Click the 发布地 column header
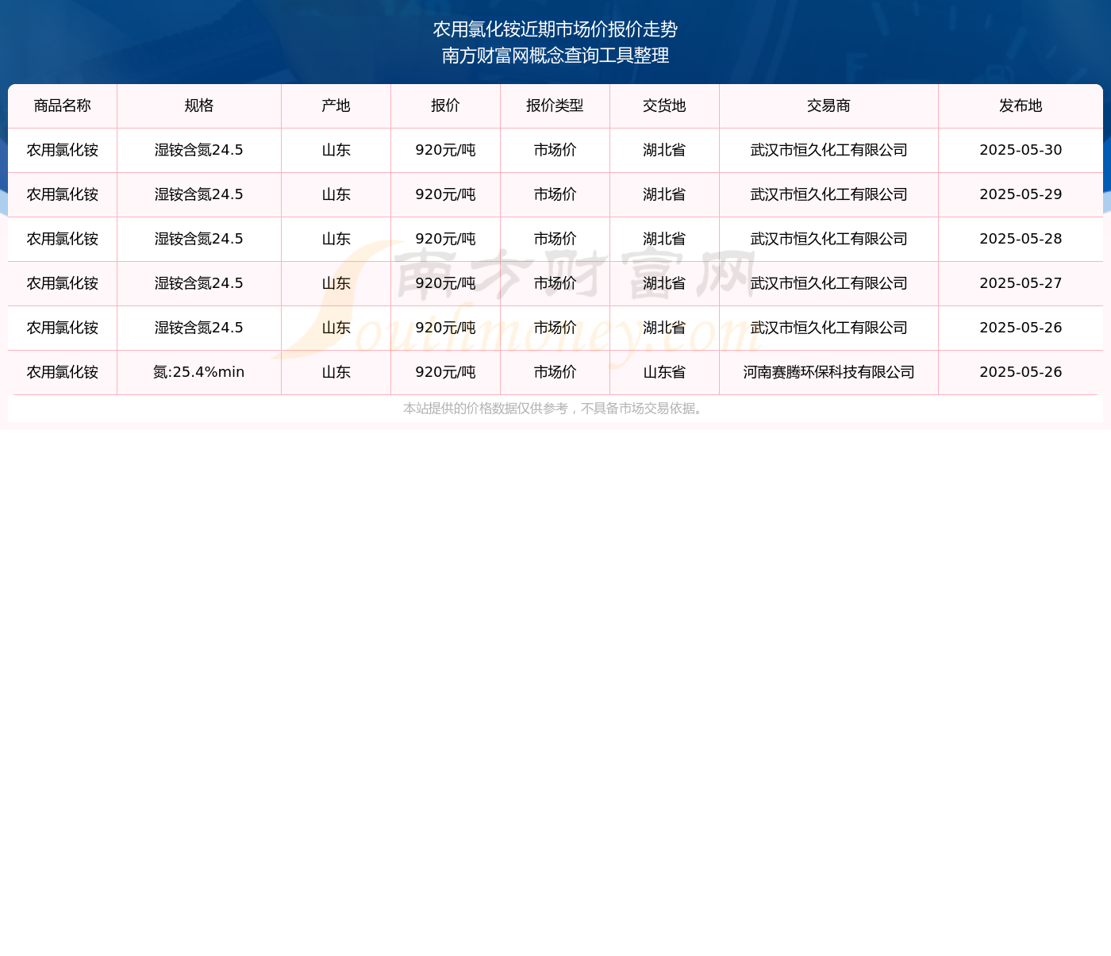The height and width of the screenshot is (956, 1111). [1021, 106]
